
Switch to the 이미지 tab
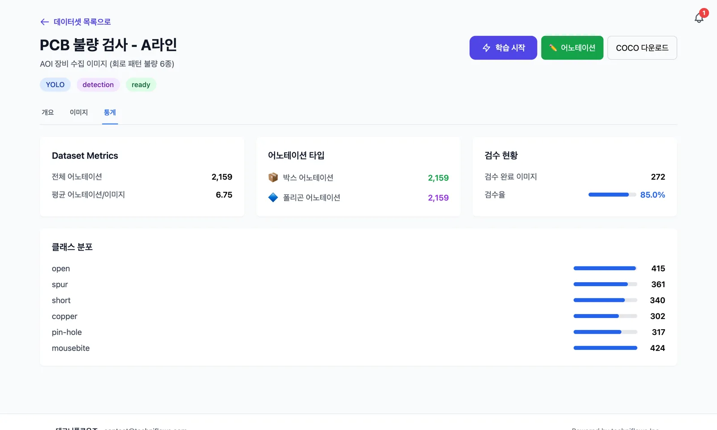[x=79, y=112]
